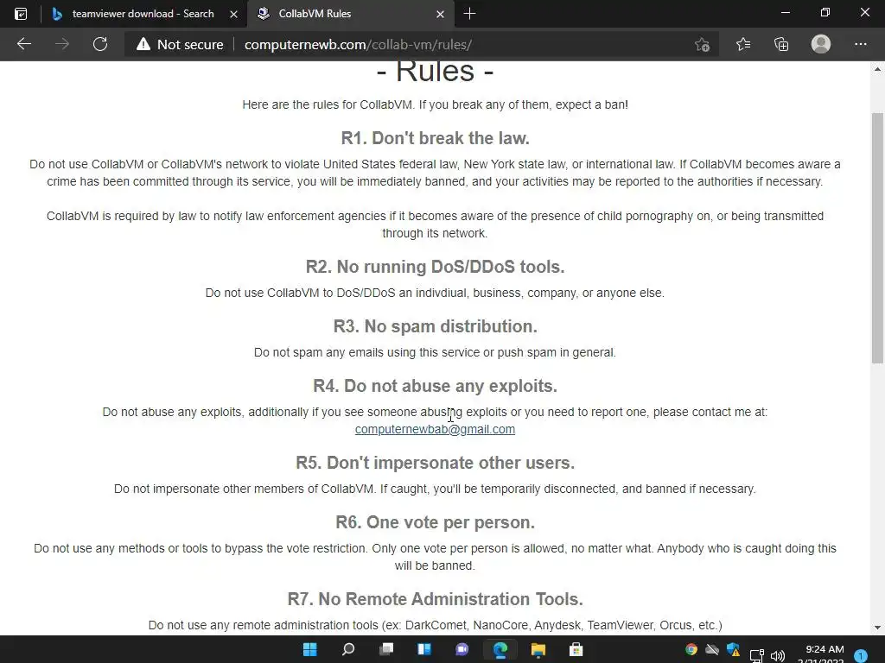Open browser Collections

click(x=781, y=44)
